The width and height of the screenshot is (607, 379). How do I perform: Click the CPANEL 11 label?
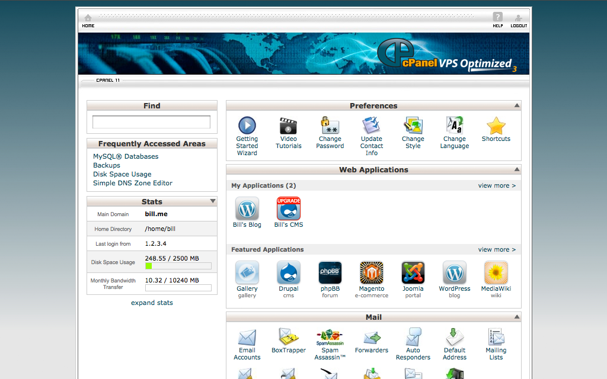point(108,81)
